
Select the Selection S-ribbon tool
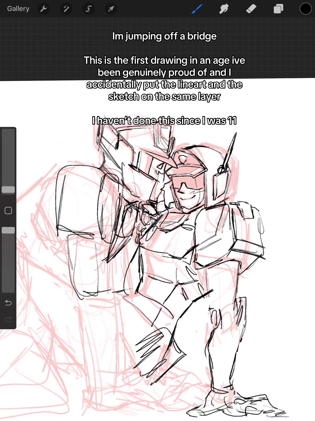pos(88,9)
